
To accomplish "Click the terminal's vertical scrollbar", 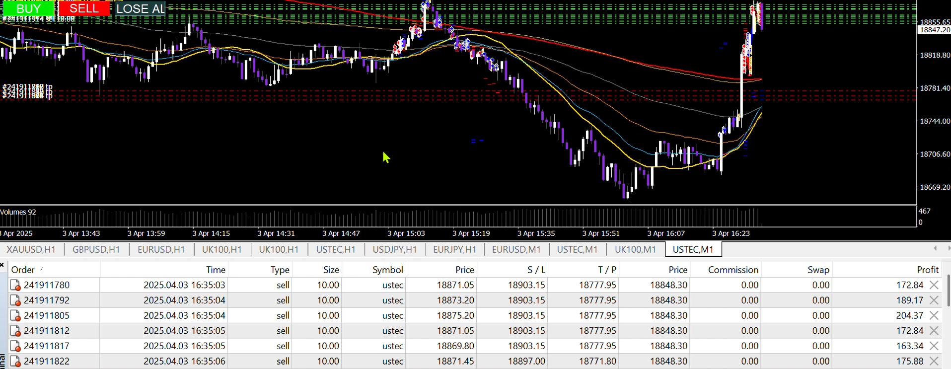I will 948,291.
